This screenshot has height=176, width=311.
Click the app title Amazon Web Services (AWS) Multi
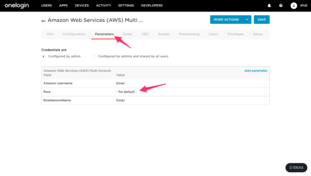click(x=95, y=20)
